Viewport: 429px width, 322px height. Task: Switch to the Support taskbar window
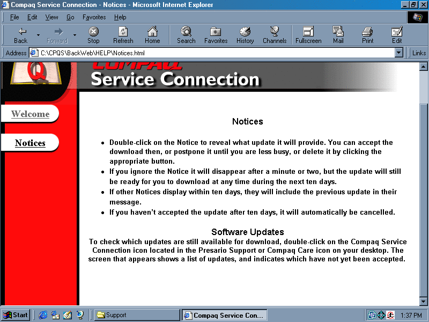click(x=137, y=315)
